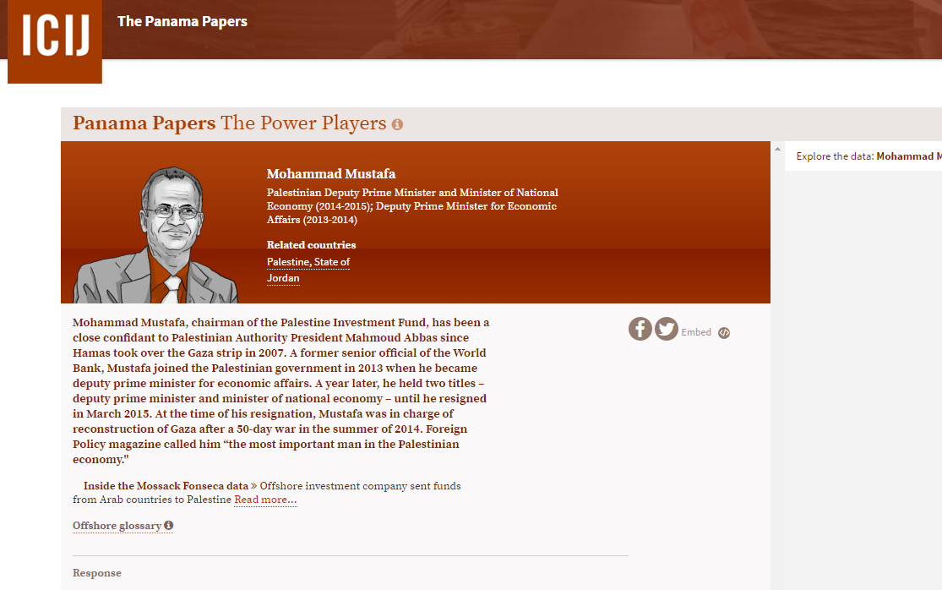Screen dimensions: 942x590
Task: Share profile on Twitter
Action: pos(667,329)
